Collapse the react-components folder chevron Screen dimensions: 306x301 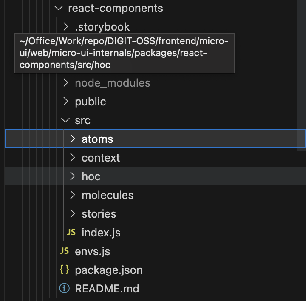pos(59,8)
